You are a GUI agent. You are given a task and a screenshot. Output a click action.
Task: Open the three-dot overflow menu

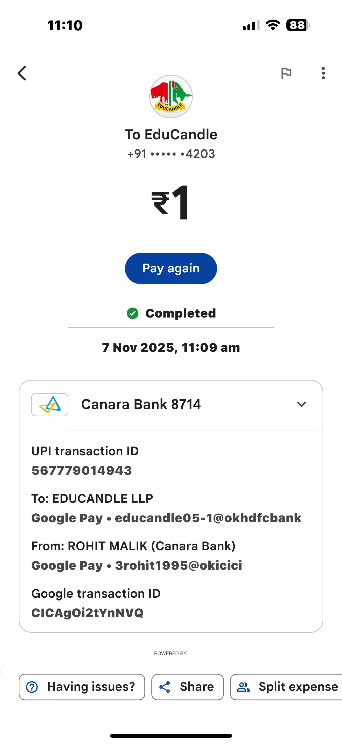pos(323,73)
